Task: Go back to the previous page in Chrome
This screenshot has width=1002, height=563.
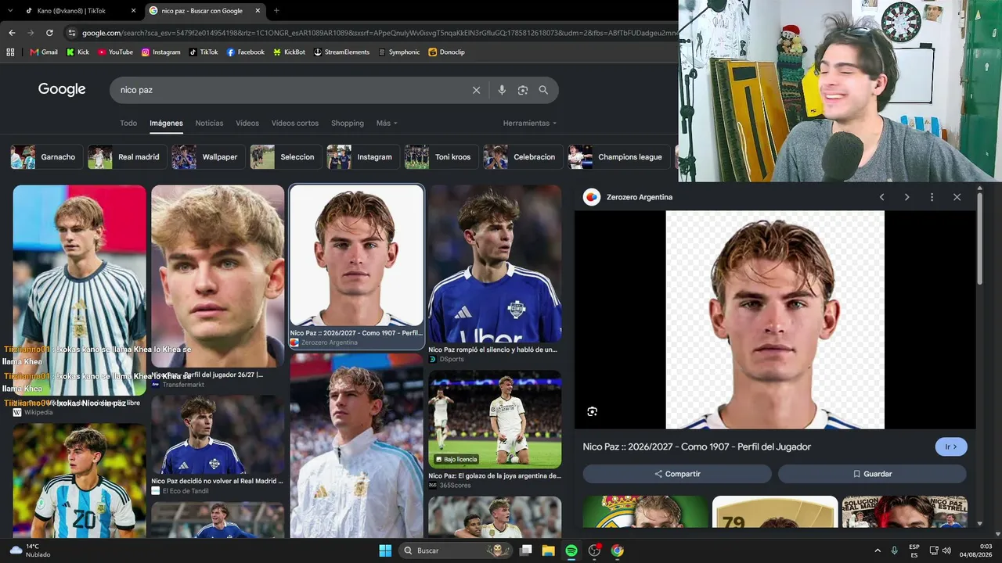Action: pyautogui.click(x=12, y=33)
